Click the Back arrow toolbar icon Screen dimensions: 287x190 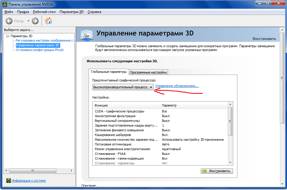(9, 21)
